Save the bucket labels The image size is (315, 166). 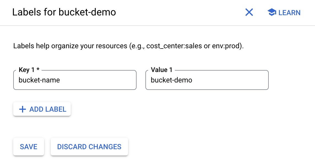[28, 147]
